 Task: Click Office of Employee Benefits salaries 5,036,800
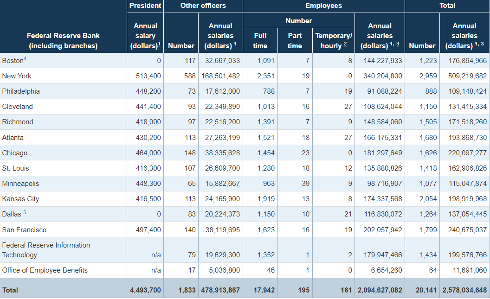coord(225,270)
